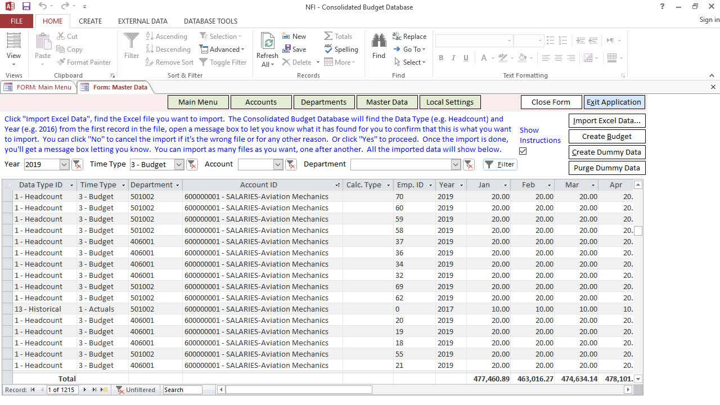Screen dimensions: 720x405
Task: Click the View icon in ribbon
Action: coord(13,41)
